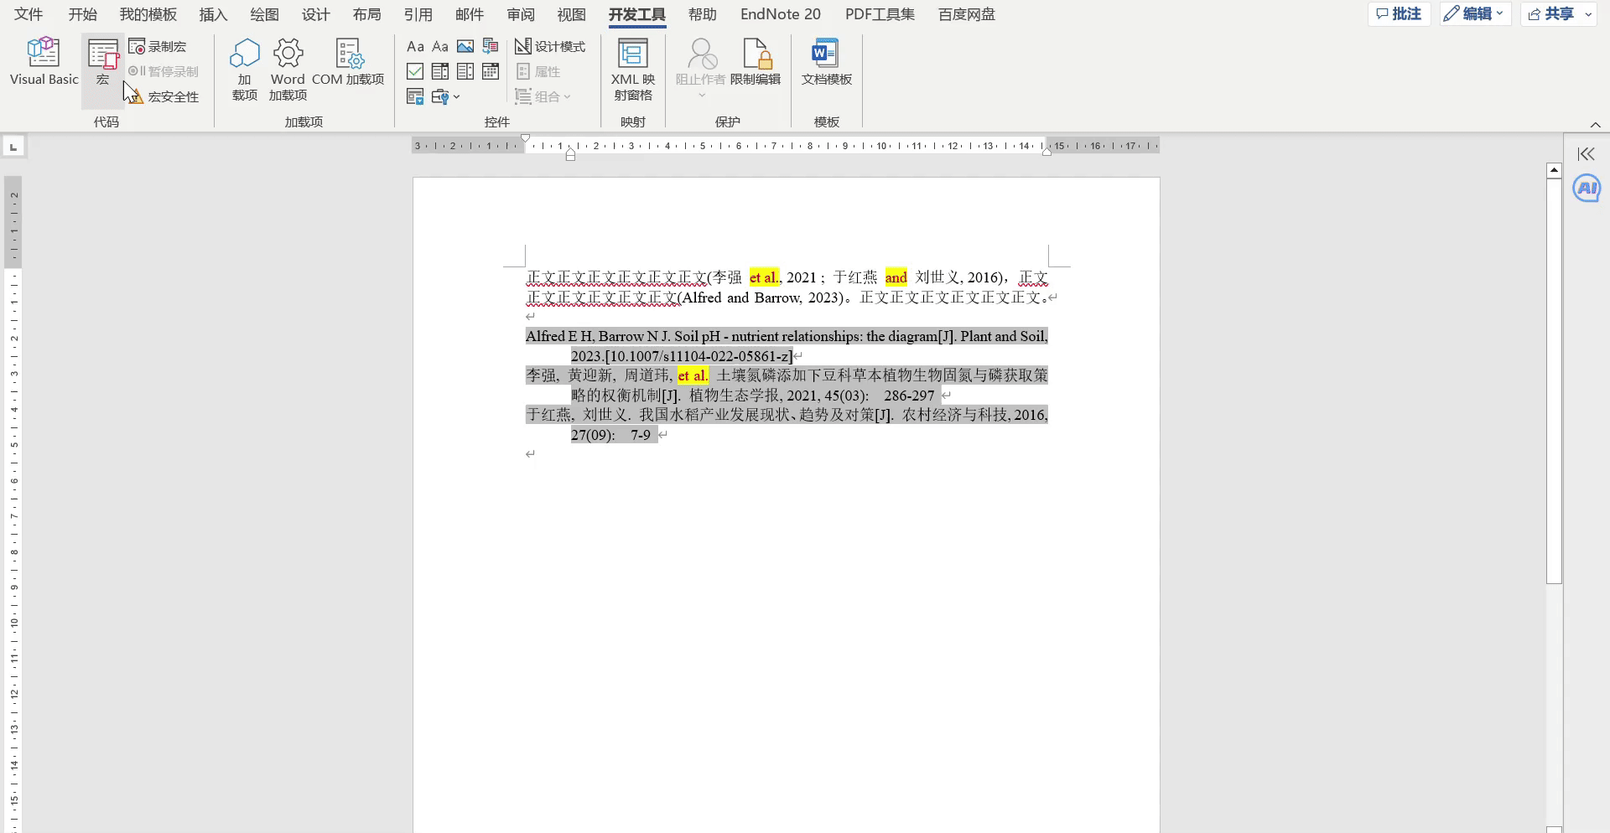This screenshot has width=1610, height=833.
Task: Select the 开发工具 tab
Action: (637, 14)
